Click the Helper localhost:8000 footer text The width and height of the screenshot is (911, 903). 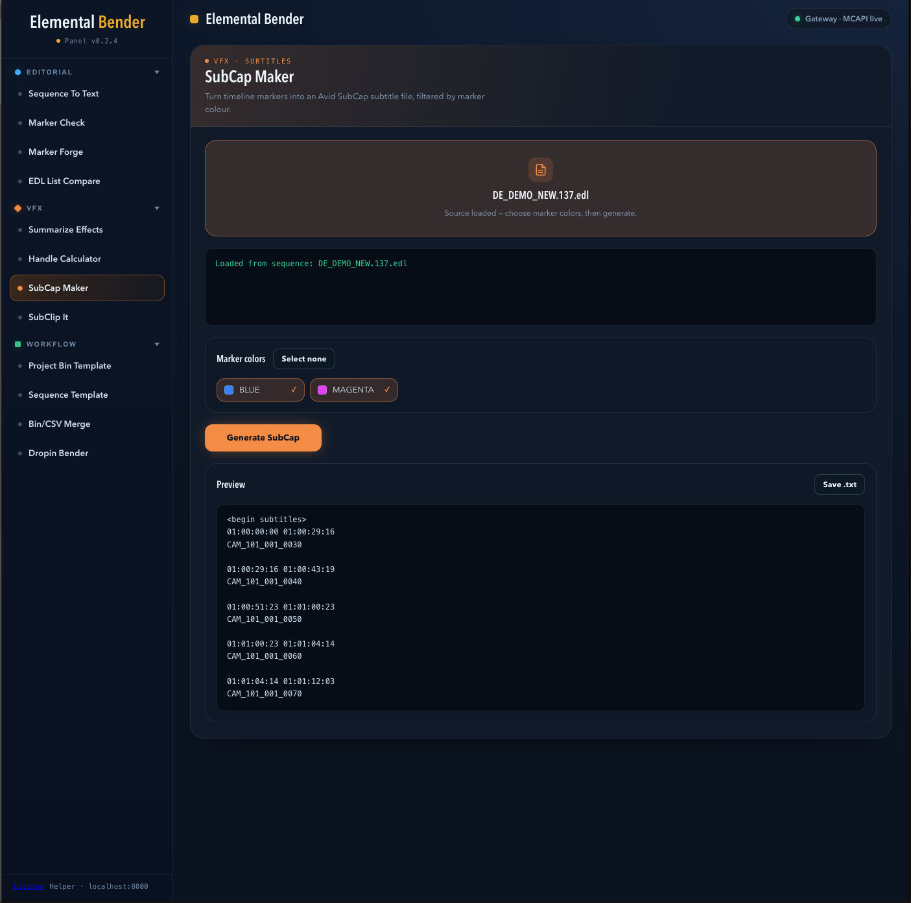click(x=99, y=886)
